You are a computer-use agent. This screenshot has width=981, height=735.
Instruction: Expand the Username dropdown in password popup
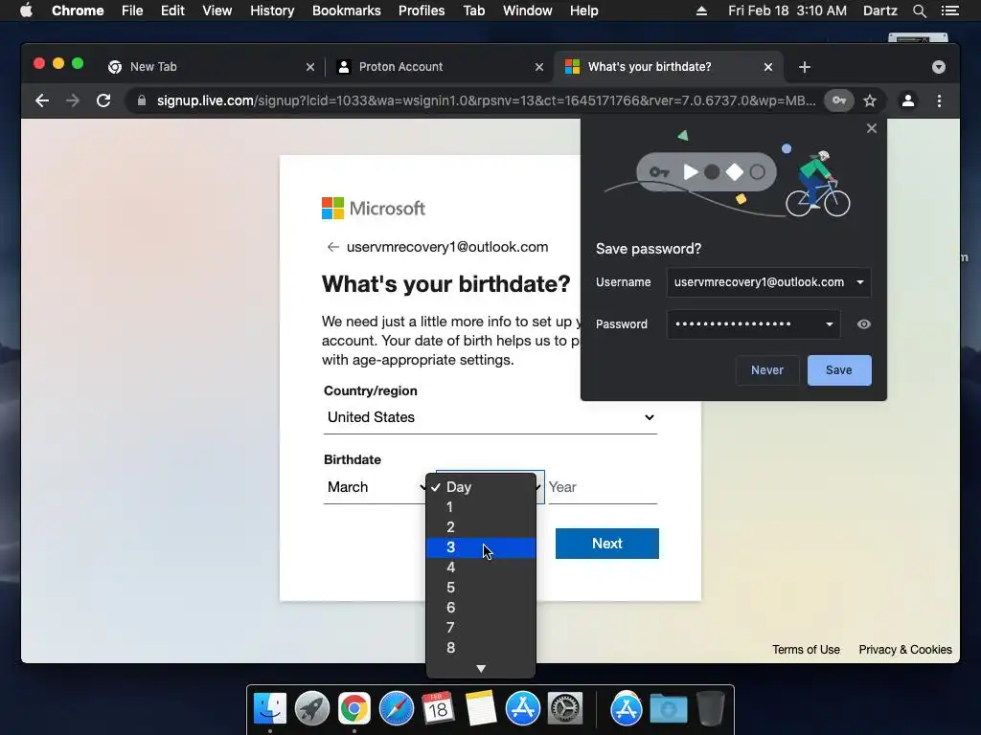point(860,282)
